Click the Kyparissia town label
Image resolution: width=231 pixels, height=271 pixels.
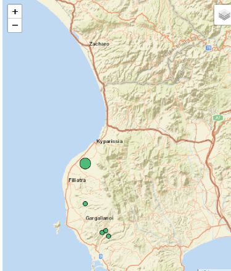(109, 141)
